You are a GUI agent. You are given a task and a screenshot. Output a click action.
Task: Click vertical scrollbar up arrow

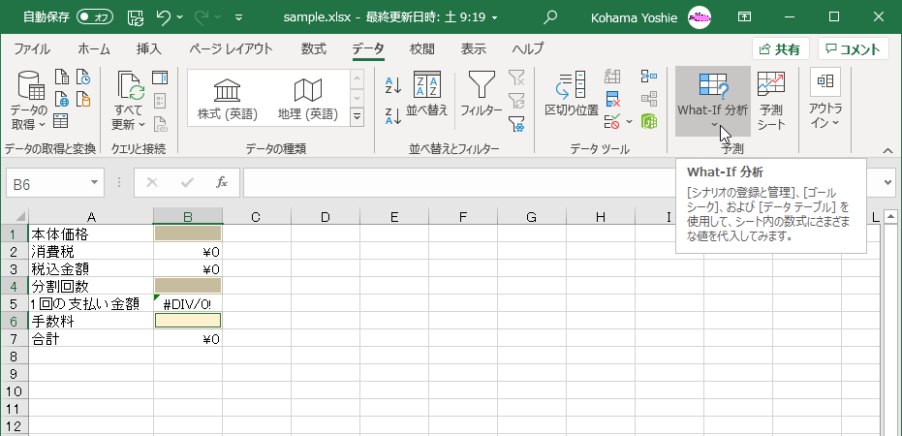coord(891,217)
